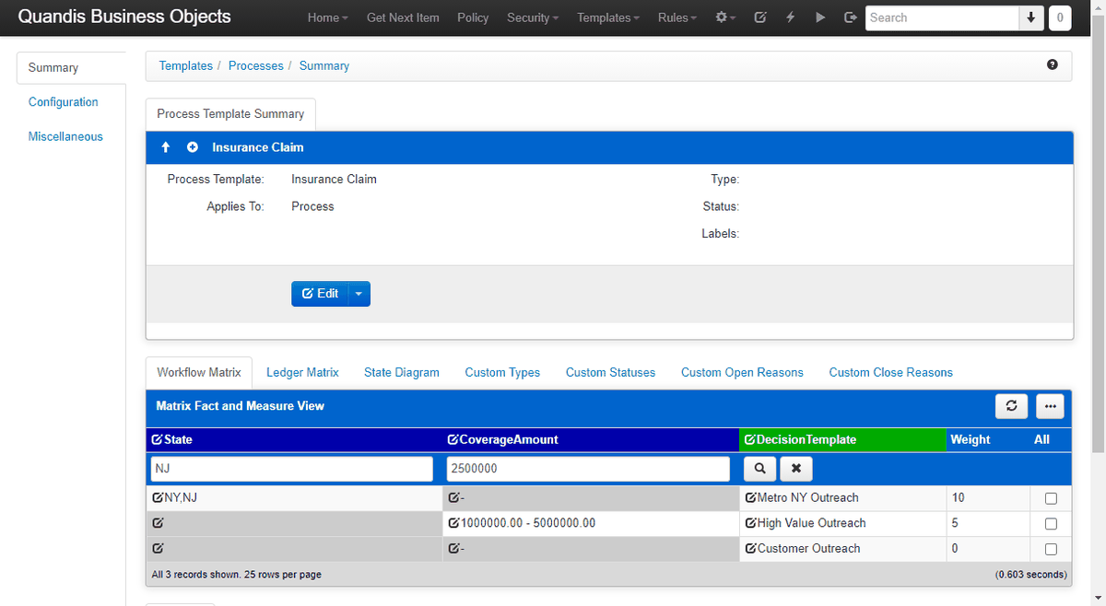
Task: Open the help question mark icon
Action: tap(1053, 65)
